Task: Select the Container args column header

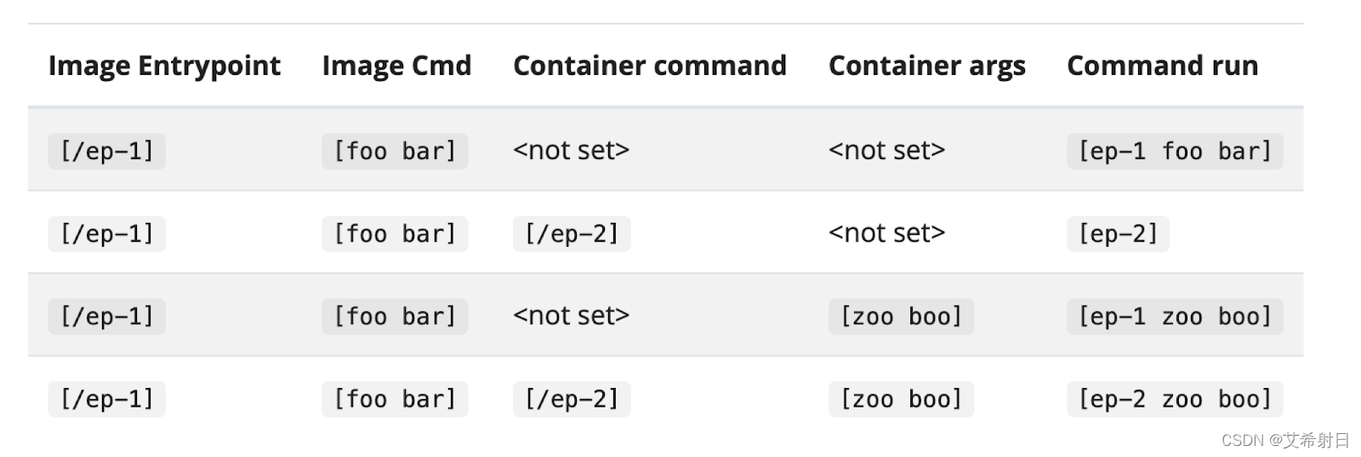Action: pos(926,66)
